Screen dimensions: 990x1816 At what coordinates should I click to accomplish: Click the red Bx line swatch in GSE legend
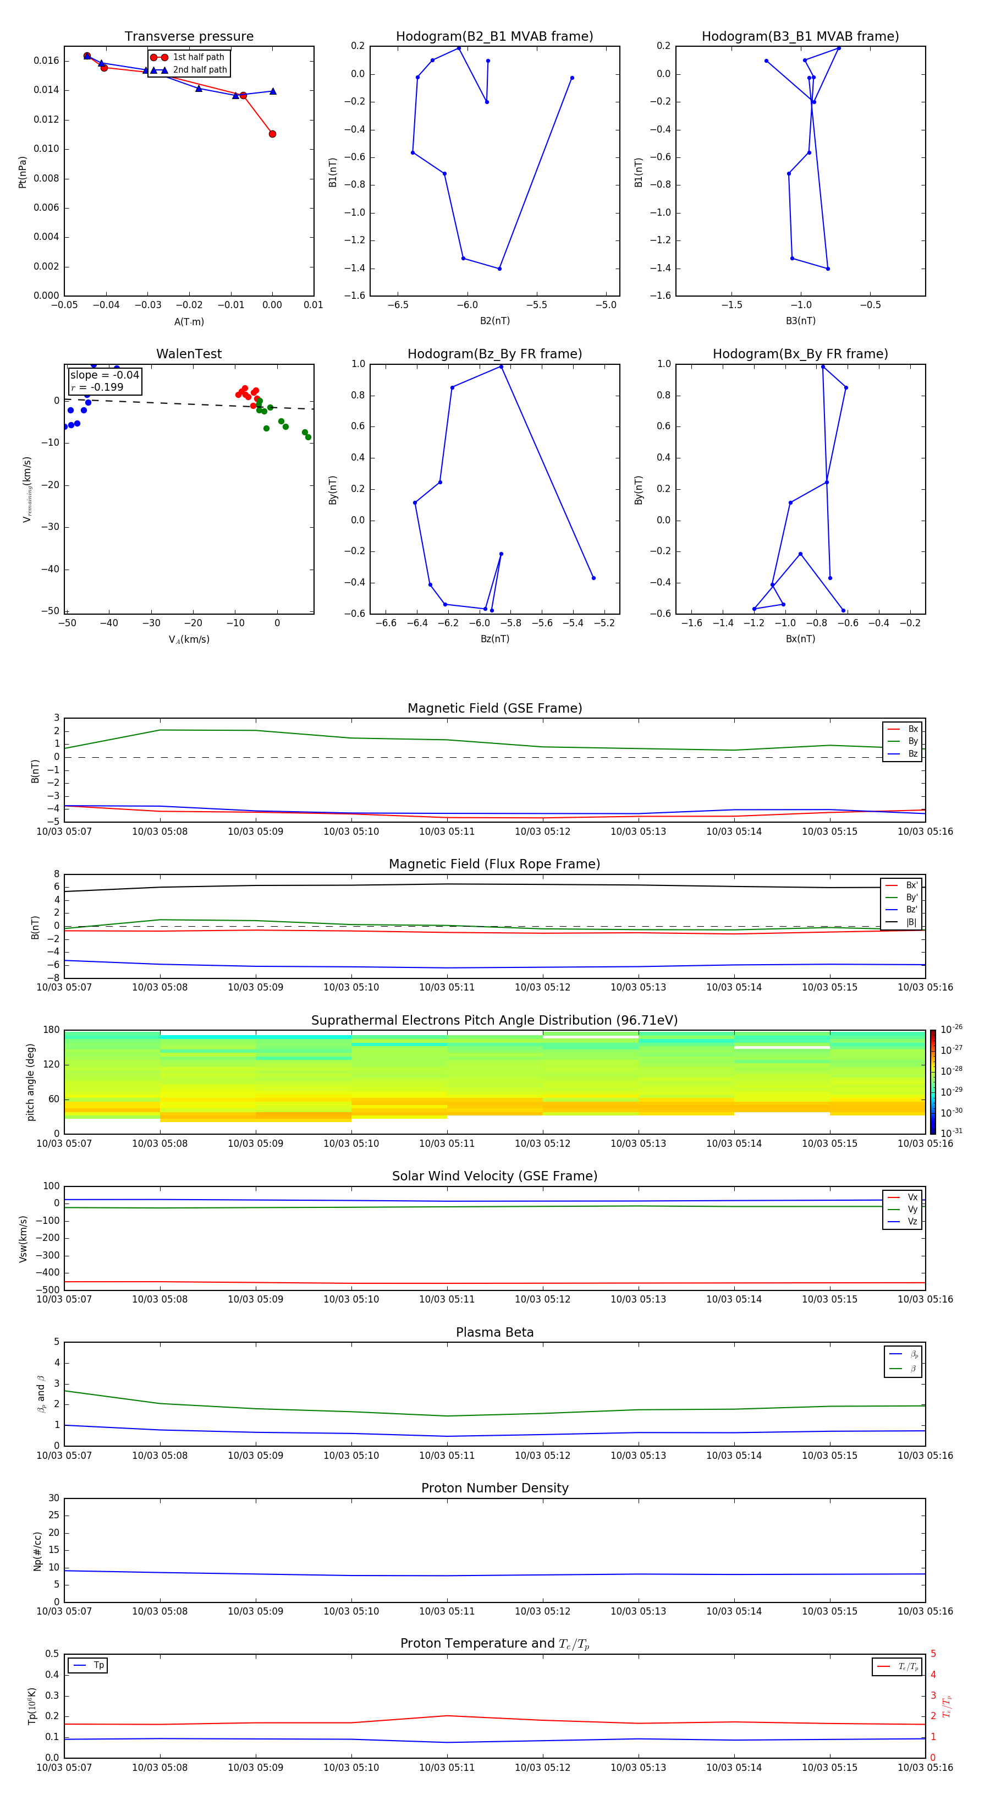[x=893, y=730]
